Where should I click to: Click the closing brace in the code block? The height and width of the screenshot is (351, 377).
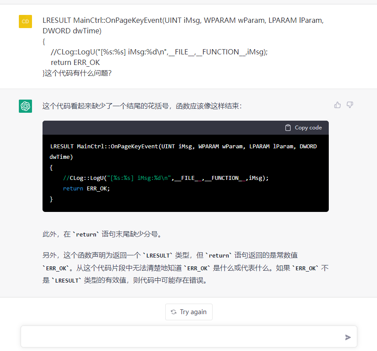pyautogui.click(x=51, y=199)
